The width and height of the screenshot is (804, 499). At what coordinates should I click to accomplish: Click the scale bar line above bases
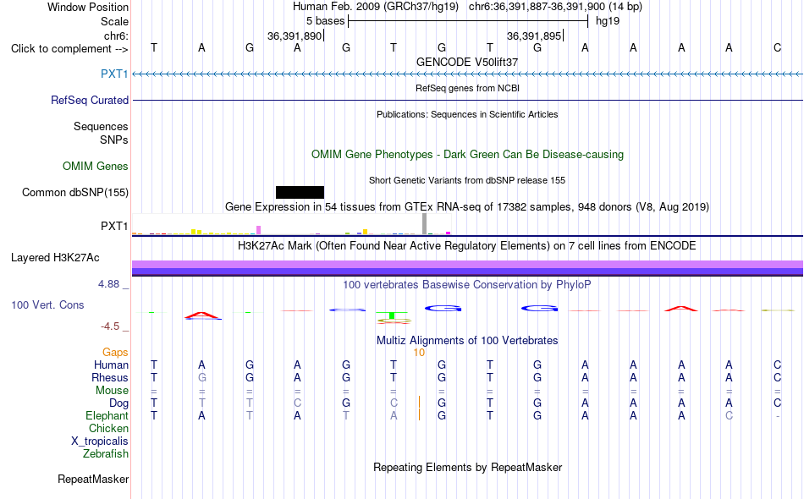coord(468,21)
